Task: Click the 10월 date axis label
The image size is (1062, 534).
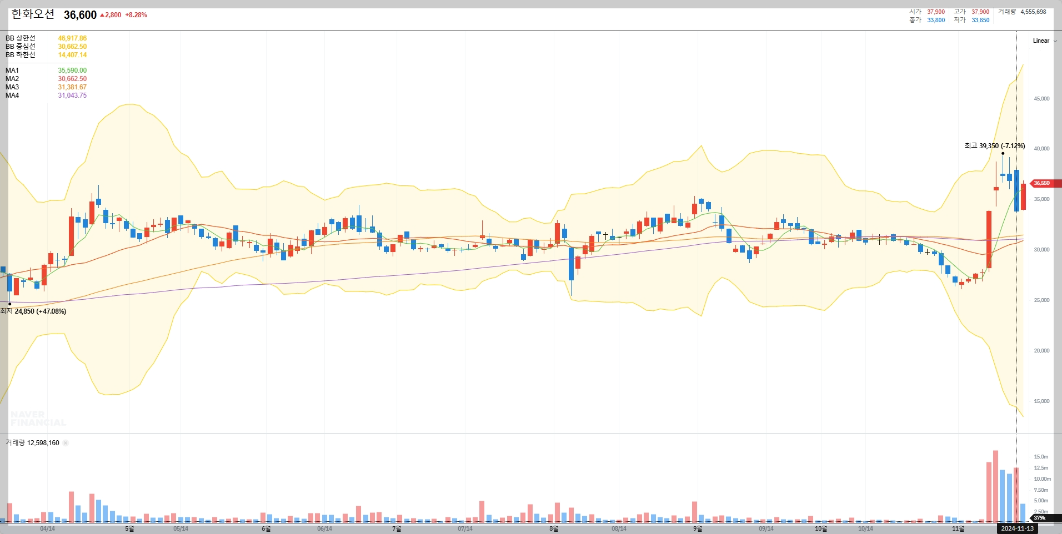Action: point(820,529)
